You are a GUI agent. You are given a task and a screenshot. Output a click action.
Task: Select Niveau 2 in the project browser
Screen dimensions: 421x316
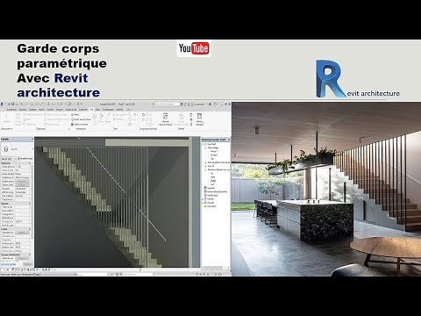coord(214,155)
